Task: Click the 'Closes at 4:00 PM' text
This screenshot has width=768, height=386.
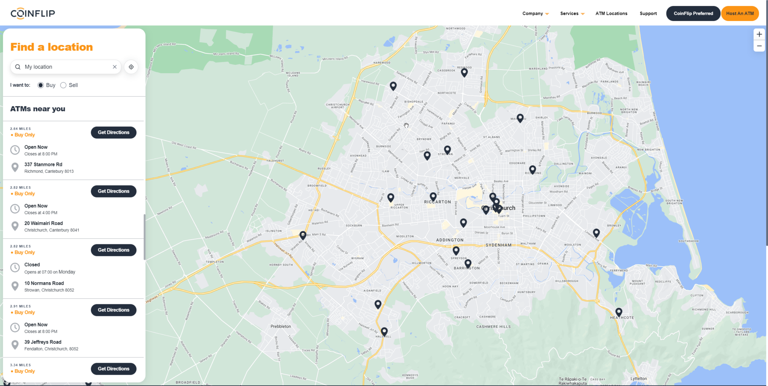Action: [x=41, y=212]
